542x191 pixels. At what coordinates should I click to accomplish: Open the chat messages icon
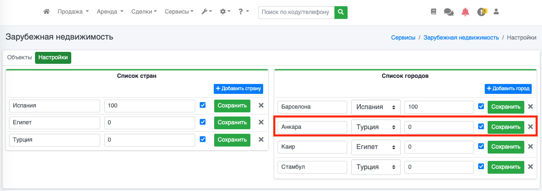(449, 12)
